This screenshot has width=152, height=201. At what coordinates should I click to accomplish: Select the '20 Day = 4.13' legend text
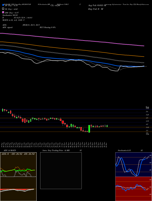click(11, 5)
